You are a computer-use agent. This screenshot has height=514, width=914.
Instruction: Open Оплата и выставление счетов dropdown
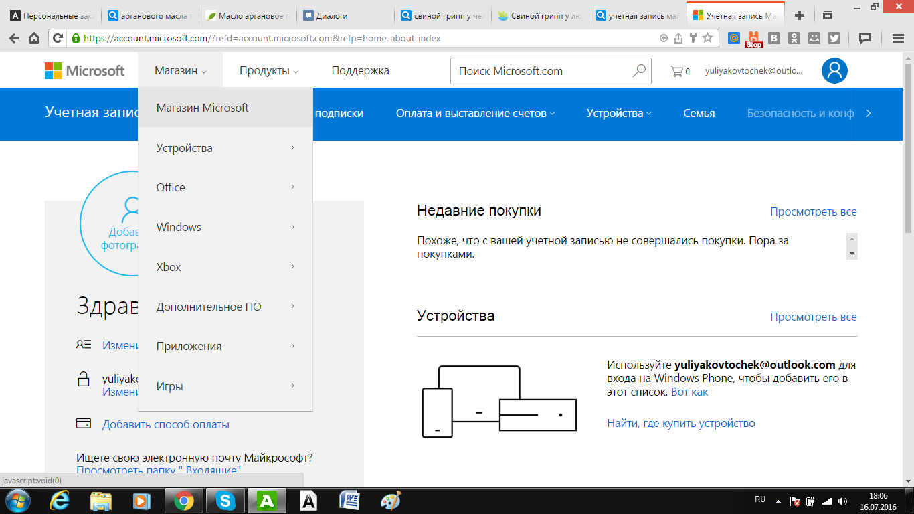pos(475,114)
